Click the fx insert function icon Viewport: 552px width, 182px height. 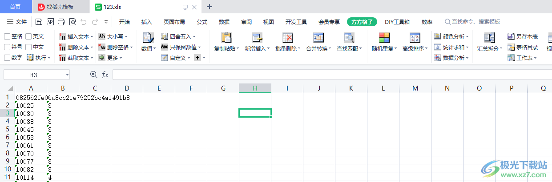105,75
